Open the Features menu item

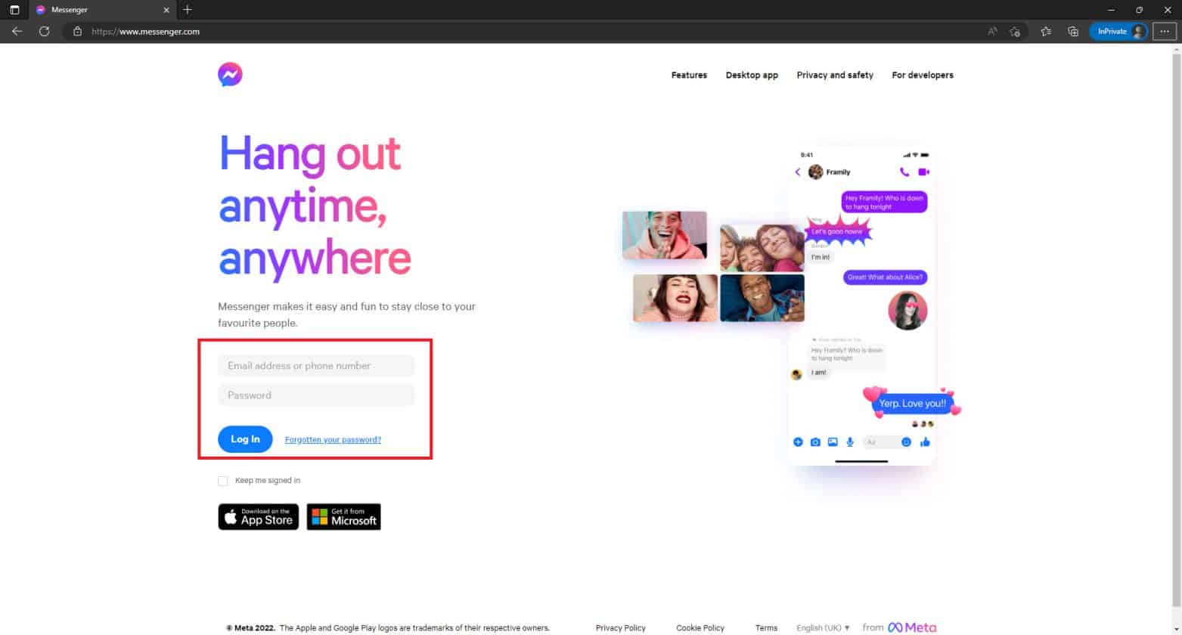[x=689, y=75]
